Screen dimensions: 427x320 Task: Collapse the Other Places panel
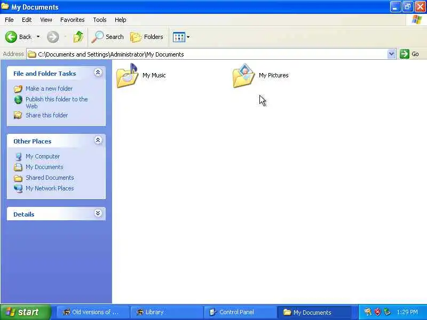point(98,140)
